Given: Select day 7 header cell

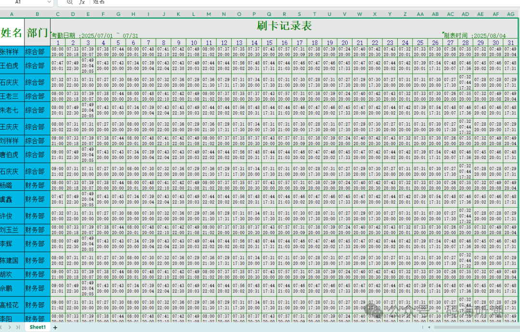Looking at the screenshot, I should point(148,43).
